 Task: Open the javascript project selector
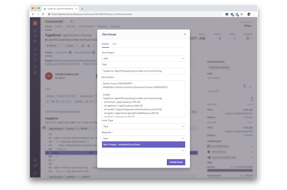tap(55, 21)
